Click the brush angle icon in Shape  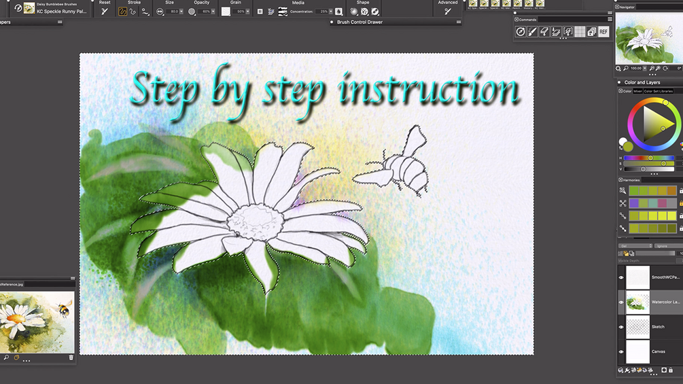point(375,12)
